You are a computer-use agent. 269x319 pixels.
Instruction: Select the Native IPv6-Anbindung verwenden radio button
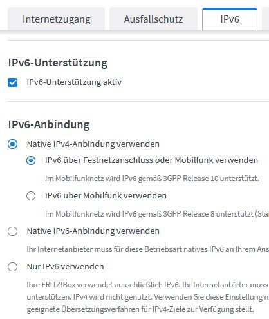(x=12, y=231)
